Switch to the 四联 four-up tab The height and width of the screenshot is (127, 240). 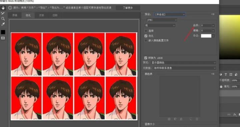point(55,15)
